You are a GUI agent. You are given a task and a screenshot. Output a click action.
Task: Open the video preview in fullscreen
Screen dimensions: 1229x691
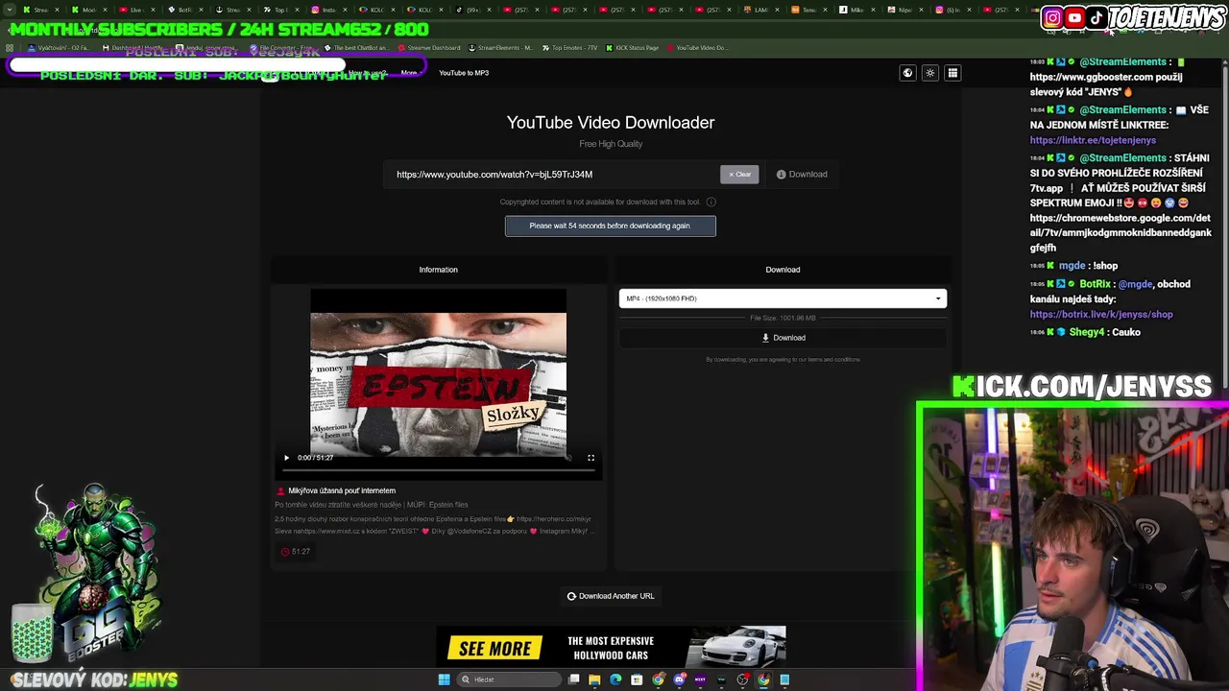tap(590, 458)
